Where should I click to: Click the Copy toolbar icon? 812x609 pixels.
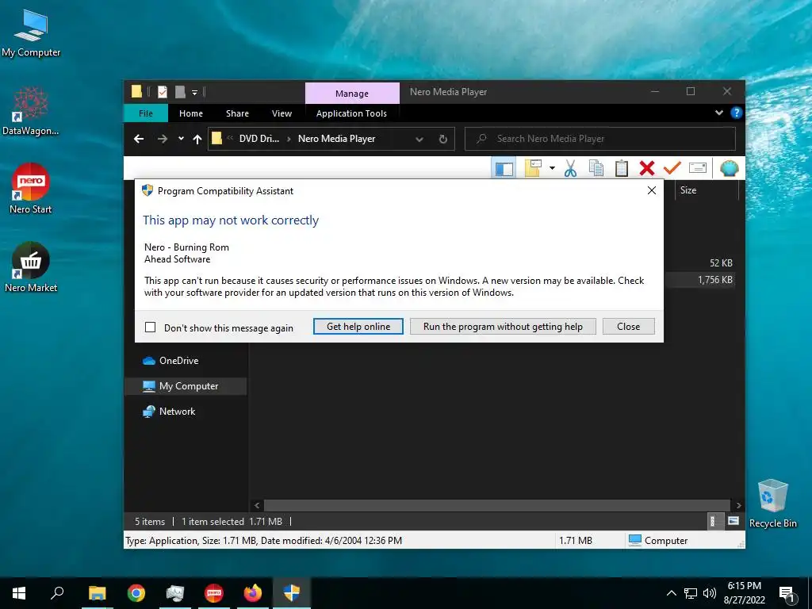point(596,168)
